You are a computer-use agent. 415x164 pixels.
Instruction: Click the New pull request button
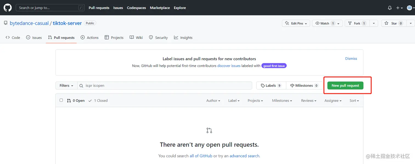coord(345,85)
